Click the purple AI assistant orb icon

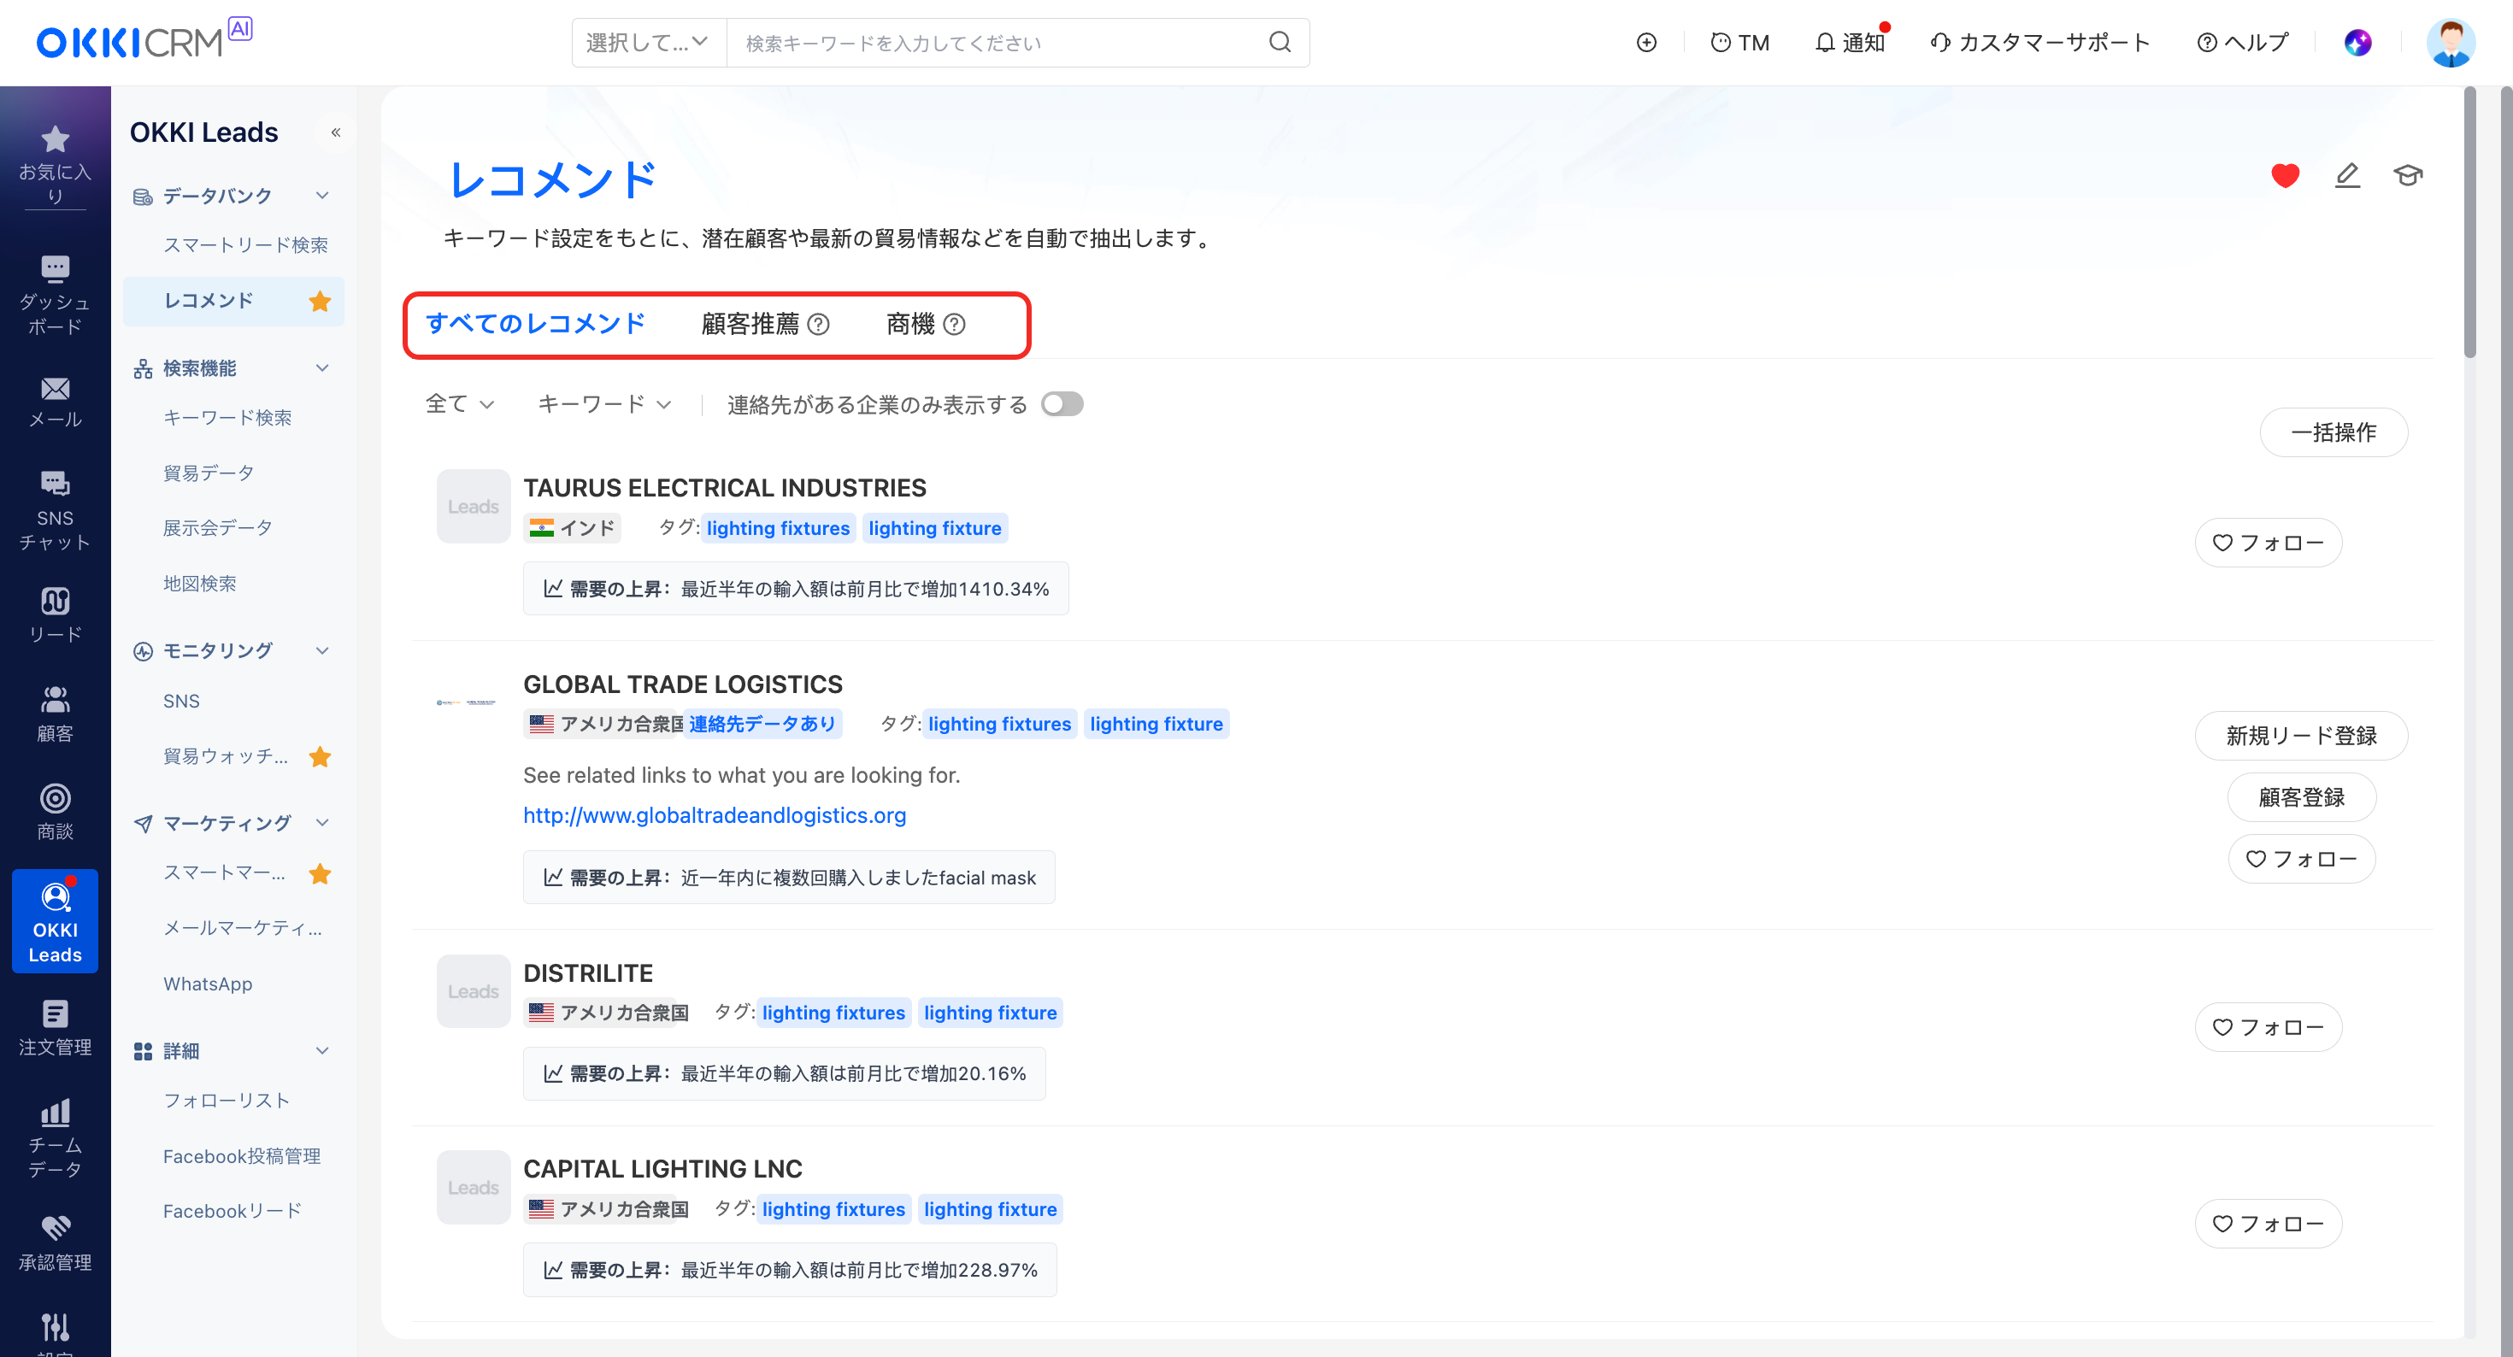click(2358, 42)
